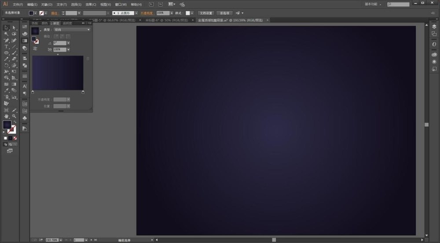The image size is (440, 243).
Task: Click the right gradient color stop
Action: pyautogui.click(x=83, y=92)
